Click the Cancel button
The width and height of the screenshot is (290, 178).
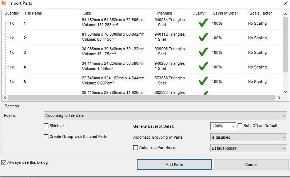coord(251,165)
